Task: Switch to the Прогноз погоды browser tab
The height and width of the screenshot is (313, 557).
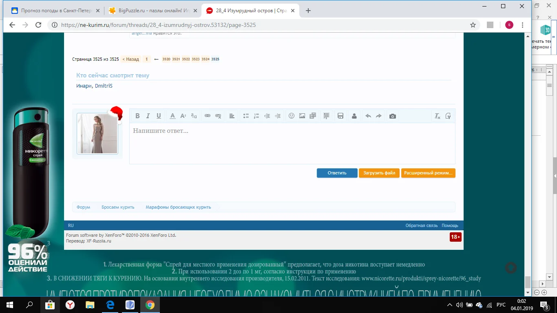Action: (x=55, y=11)
